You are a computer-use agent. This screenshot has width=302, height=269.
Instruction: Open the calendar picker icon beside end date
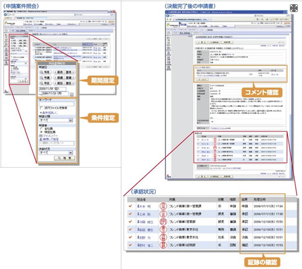tap(72, 94)
